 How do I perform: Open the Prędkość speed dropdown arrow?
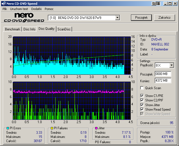click(171, 65)
